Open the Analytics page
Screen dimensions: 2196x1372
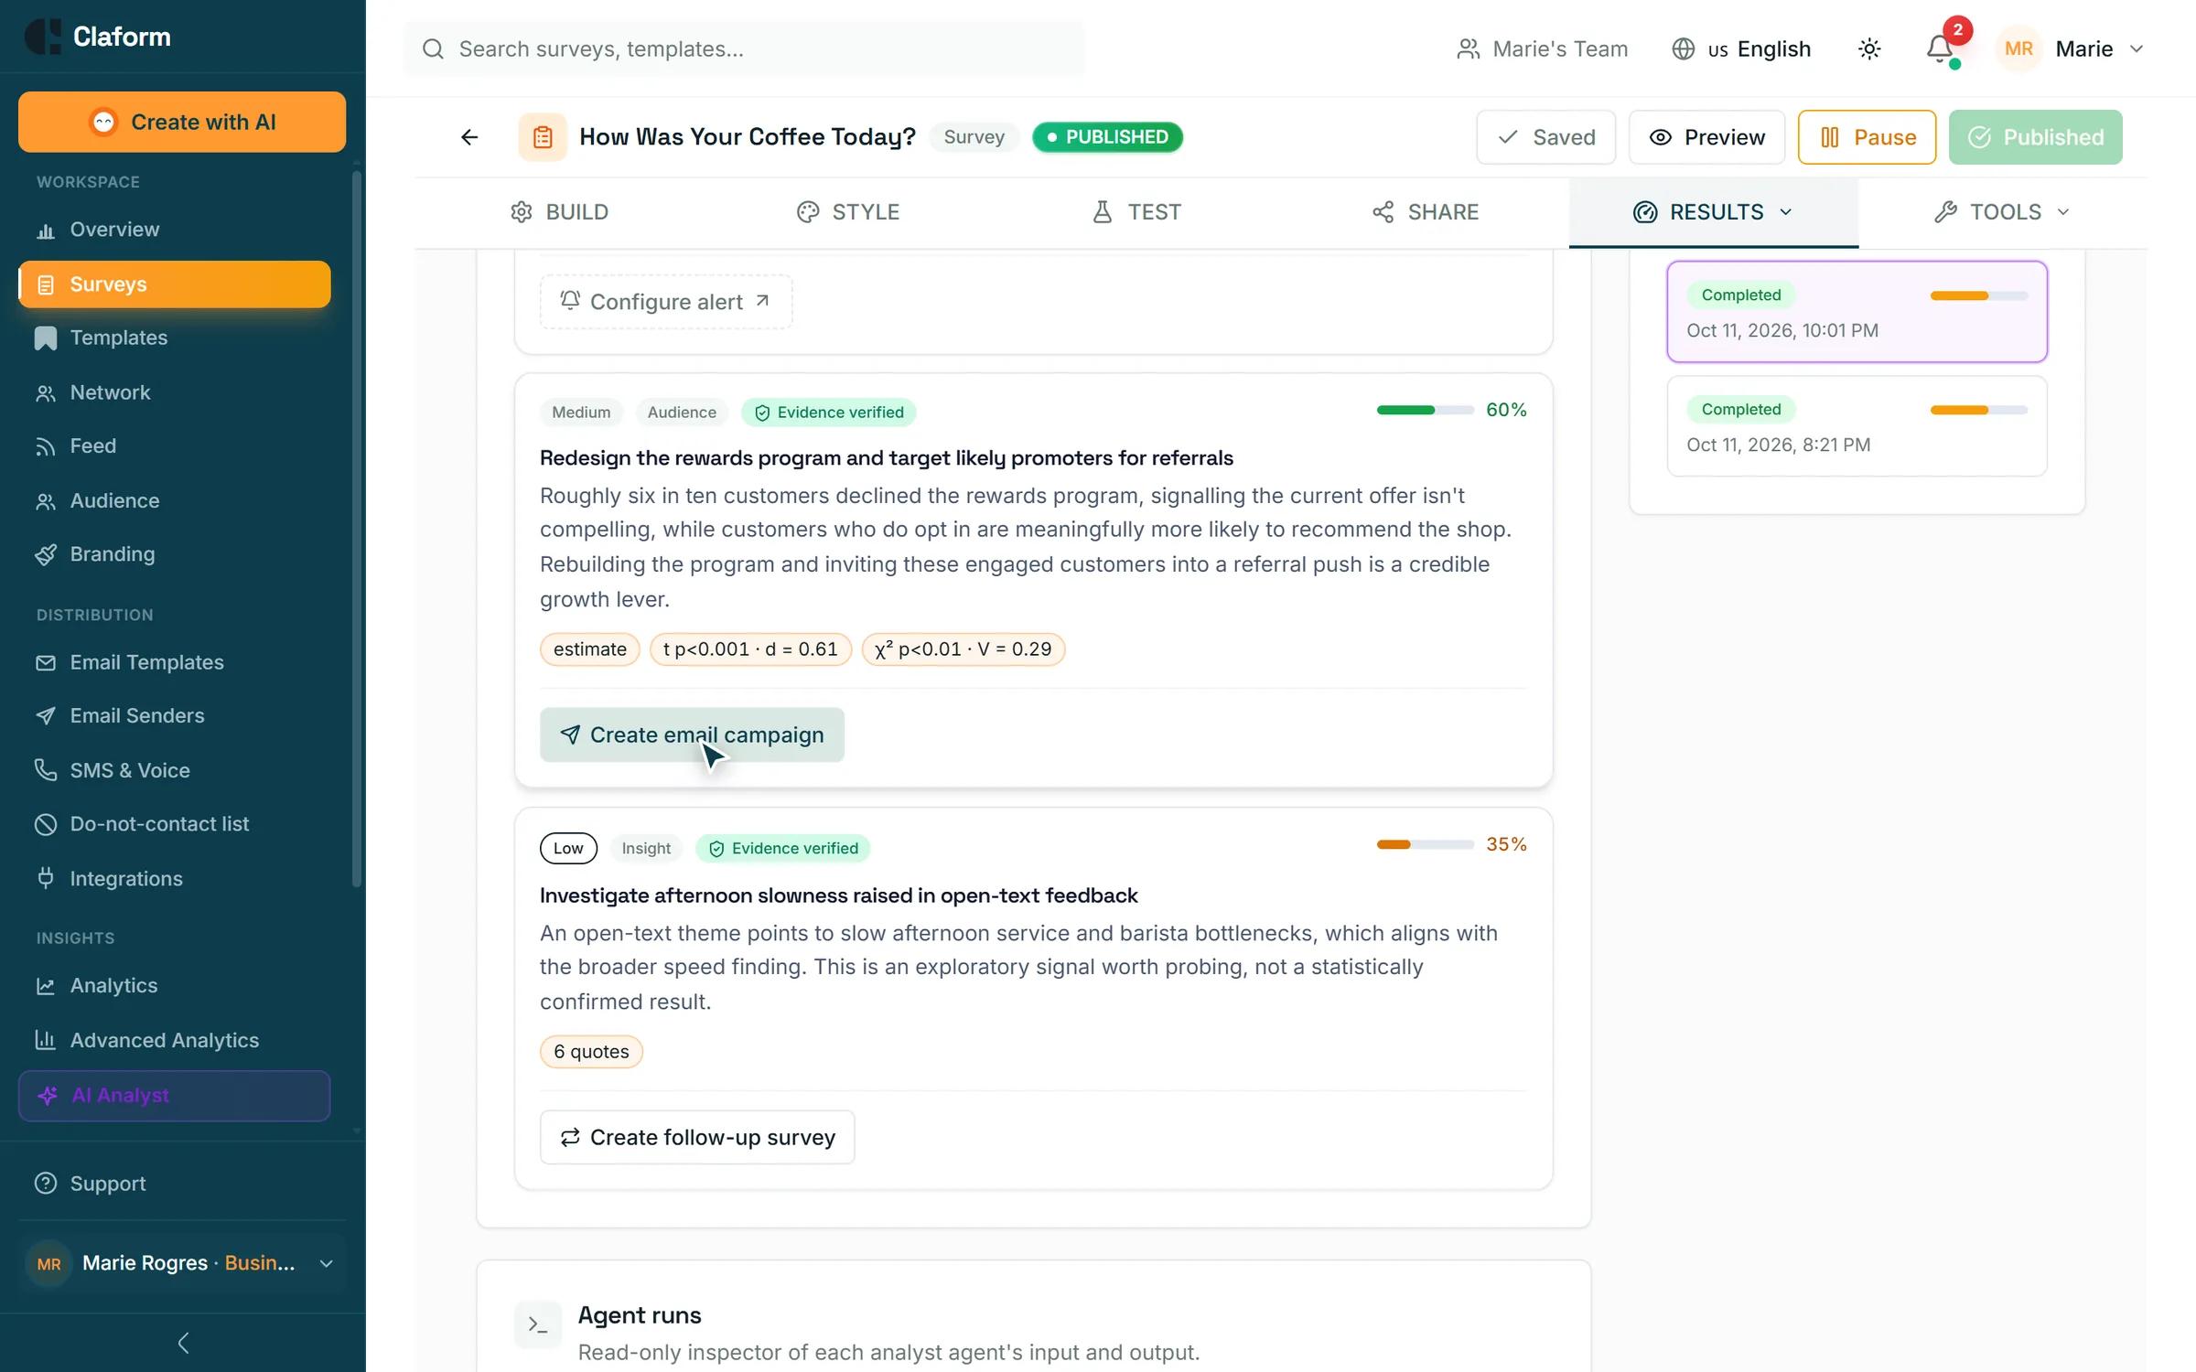tap(174, 986)
